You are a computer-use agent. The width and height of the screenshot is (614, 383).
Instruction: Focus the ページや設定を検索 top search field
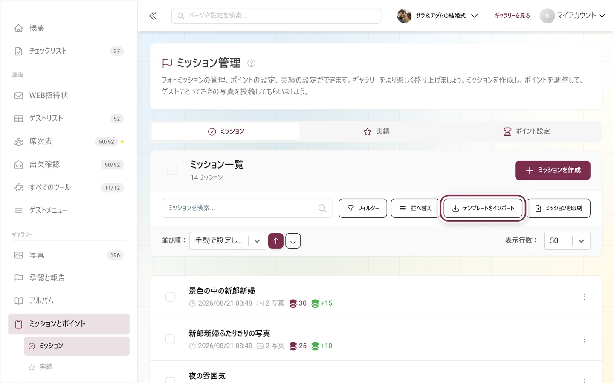tap(276, 16)
